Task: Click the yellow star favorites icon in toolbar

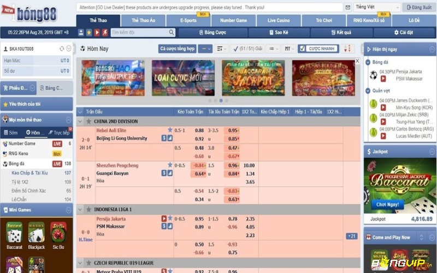Action: coord(89,33)
